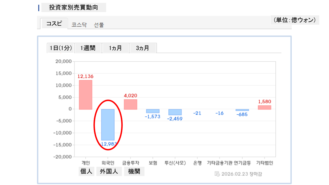Click the 연기금등 bar showing -685
Viewport: 329px width, 185px height.
click(242, 110)
